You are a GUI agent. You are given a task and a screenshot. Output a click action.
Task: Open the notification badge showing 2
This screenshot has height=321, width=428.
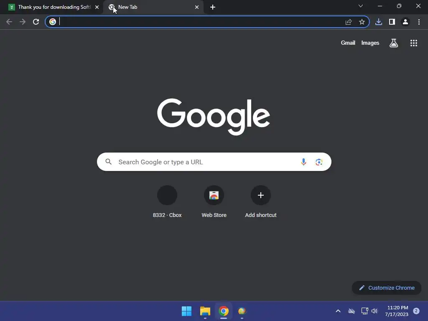point(416,311)
